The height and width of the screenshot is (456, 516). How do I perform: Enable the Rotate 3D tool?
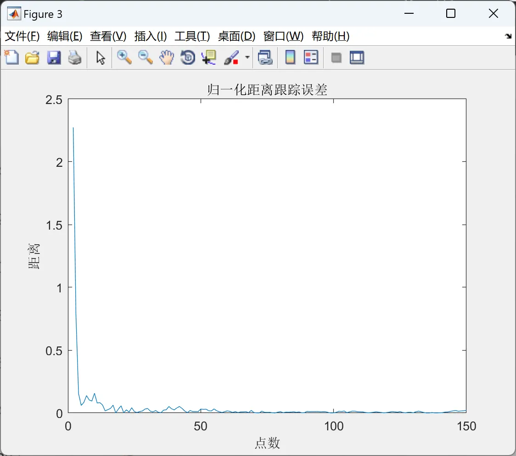click(188, 57)
